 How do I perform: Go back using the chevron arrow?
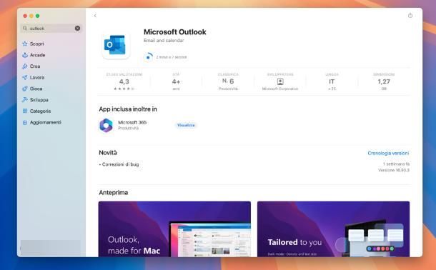pyautogui.click(x=95, y=16)
